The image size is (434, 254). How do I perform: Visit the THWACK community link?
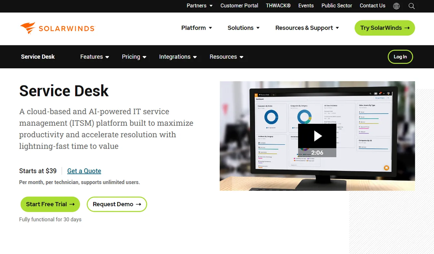click(x=278, y=6)
